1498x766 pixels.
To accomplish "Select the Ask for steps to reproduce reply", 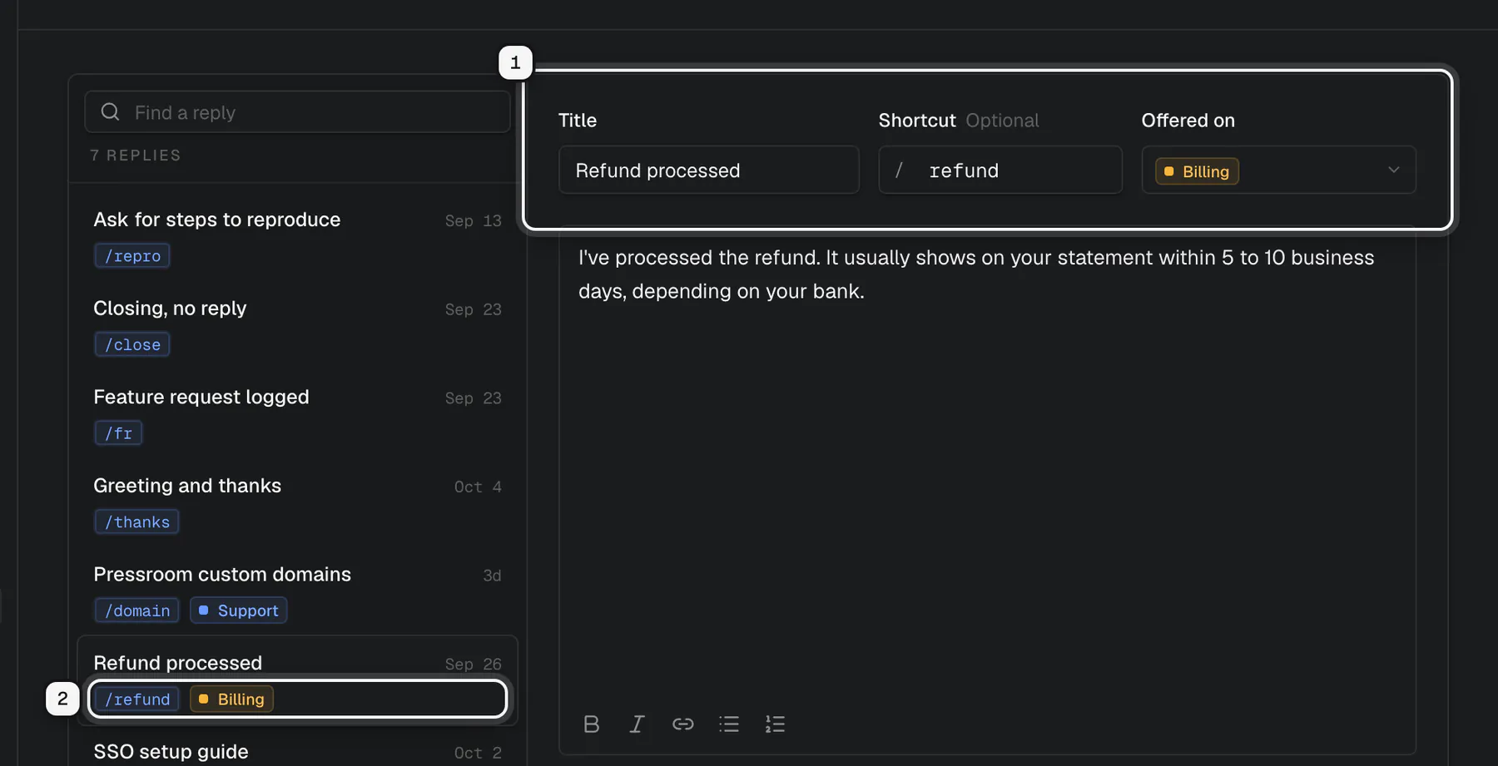I will click(297, 237).
